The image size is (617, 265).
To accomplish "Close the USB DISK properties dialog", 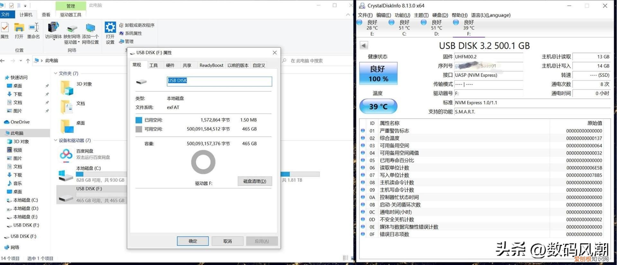I will (x=275, y=53).
